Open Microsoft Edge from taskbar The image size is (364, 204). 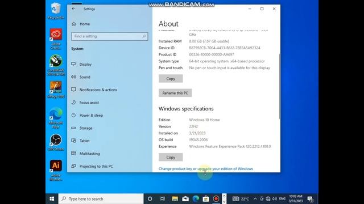point(196,199)
